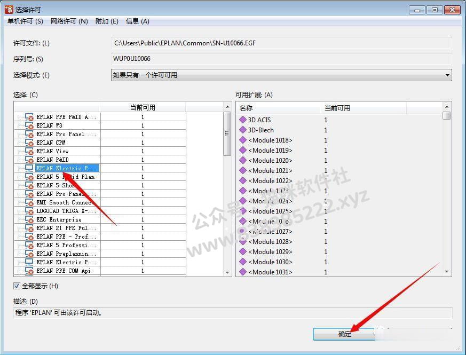Screen dimensions: 466x355
Task: Click the 3D ACIS diamond icon
Action: coord(243,120)
